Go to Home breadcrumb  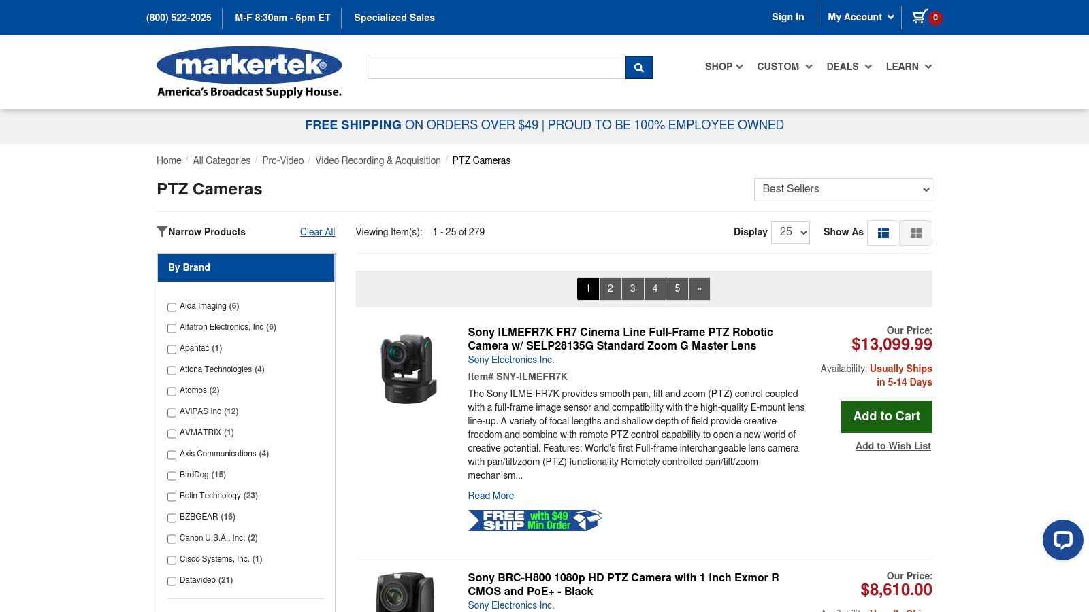point(169,160)
